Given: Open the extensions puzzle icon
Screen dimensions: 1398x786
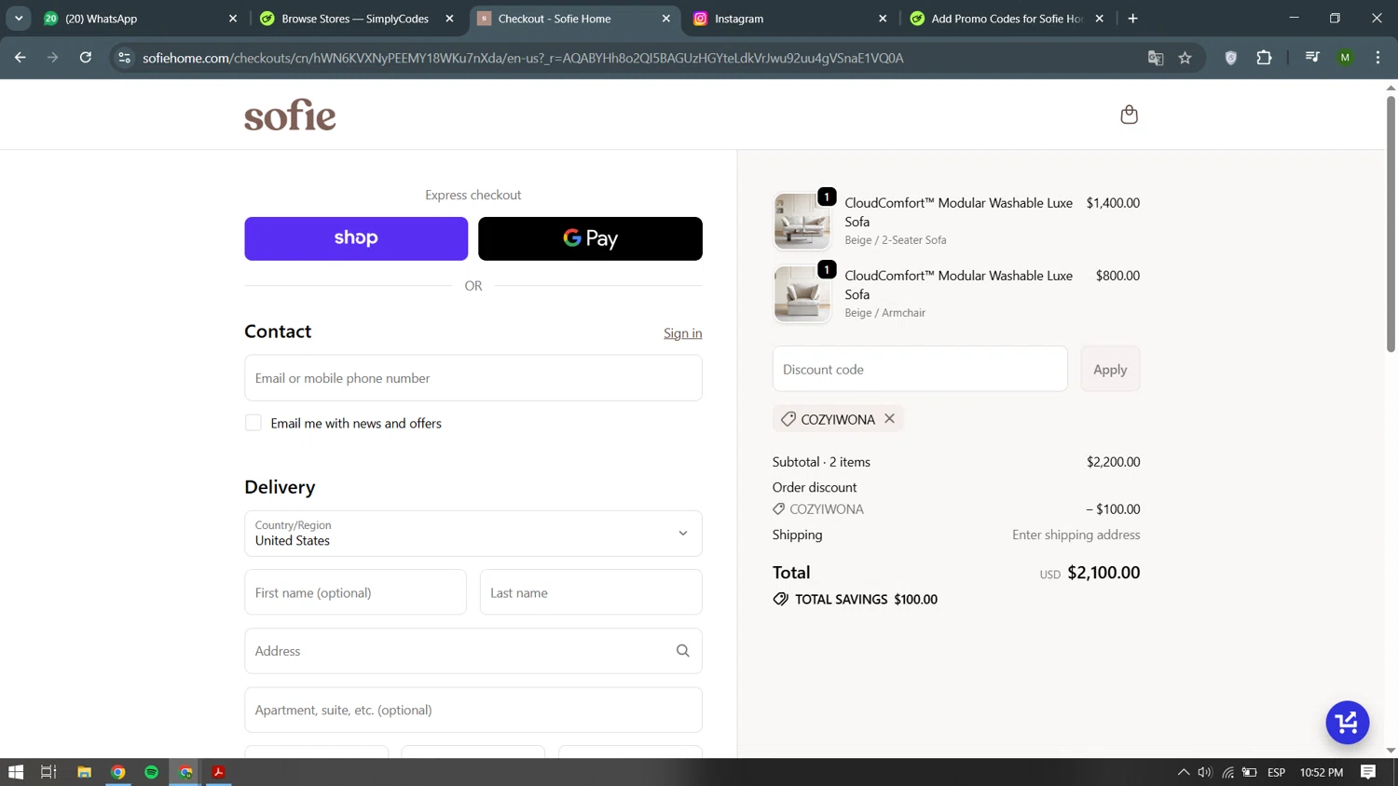Looking at the screenshot, I should [x=1264, y=58].
